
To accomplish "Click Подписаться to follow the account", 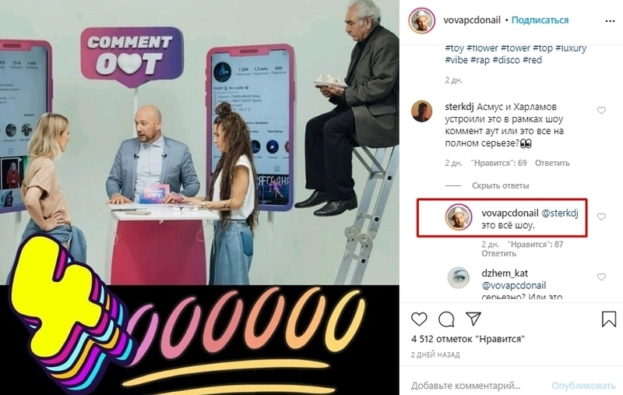I will pyautogui.click(x=540, y=20).
